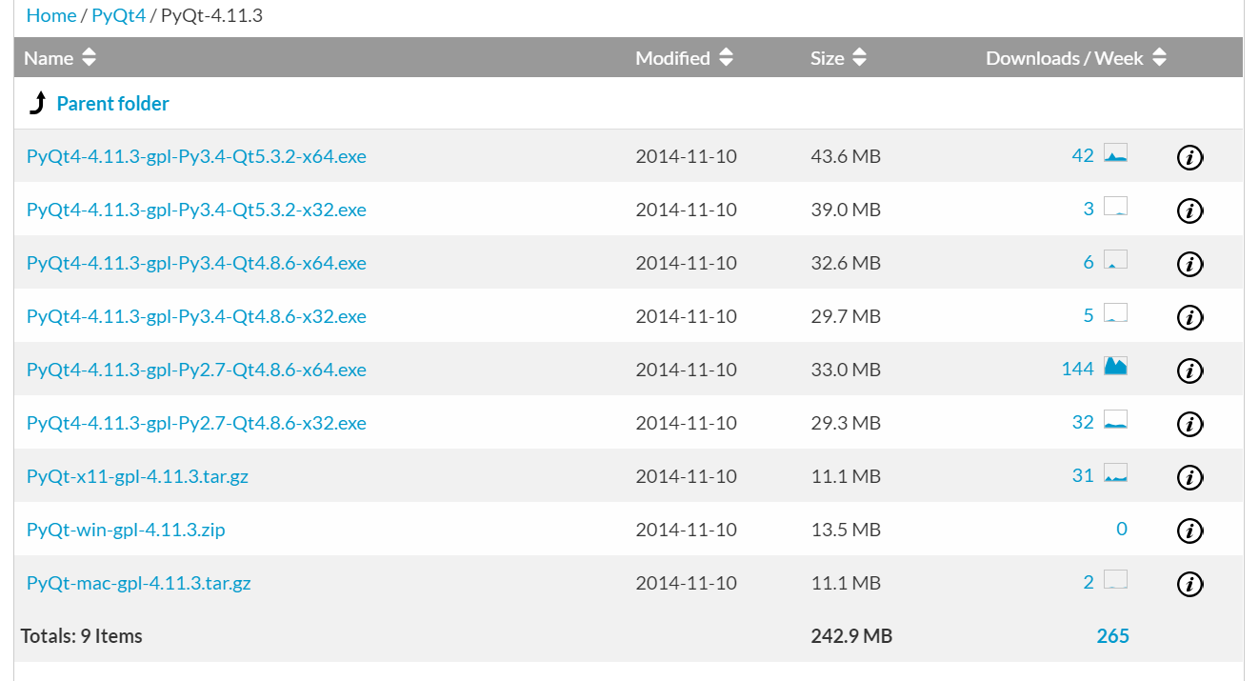This screenshot has width=1259, height=681.
Task: View download chart for Py3.4-Qt5.3.2-x32.exe
Action: [x=1115, y=207]
